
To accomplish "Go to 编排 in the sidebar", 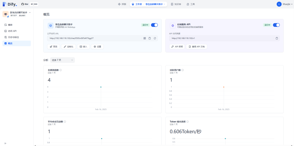I will [17, 25].
